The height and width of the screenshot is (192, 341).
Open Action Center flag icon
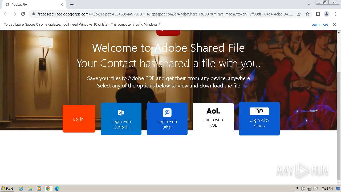click(316, 189)
